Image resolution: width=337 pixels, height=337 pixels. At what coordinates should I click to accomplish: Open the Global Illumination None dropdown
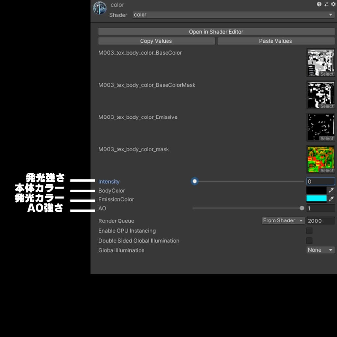[x=321, y=250]
